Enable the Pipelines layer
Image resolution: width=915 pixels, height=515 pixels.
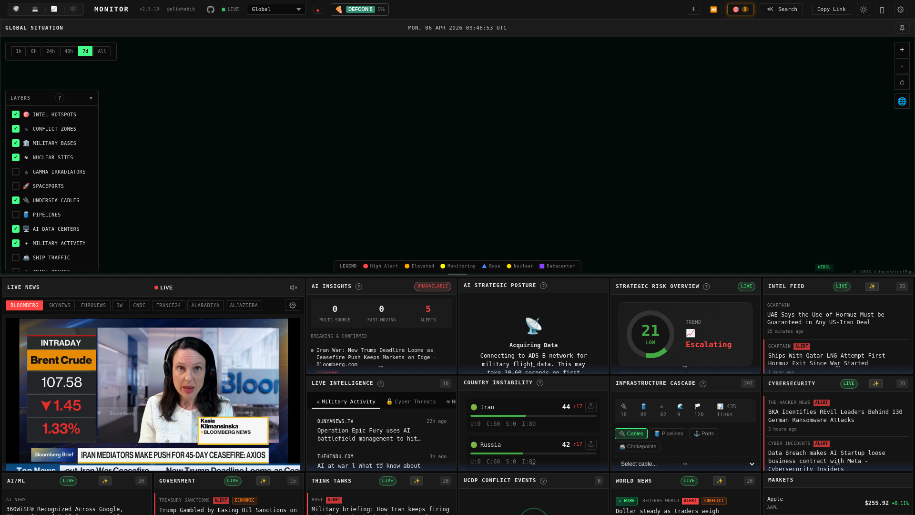(x=16, y=215)
